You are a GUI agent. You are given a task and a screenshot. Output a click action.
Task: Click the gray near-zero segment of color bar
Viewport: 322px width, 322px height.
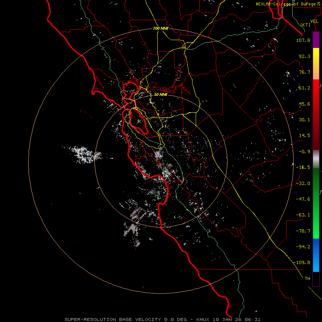click(x=316, y=159)
